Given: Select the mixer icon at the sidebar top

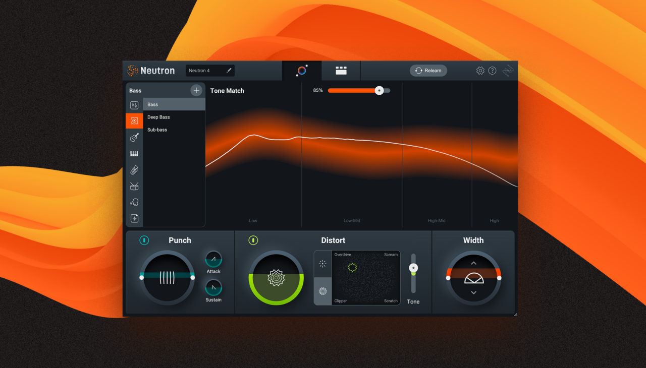Looking at the screenshot, I should pos(134,105).
